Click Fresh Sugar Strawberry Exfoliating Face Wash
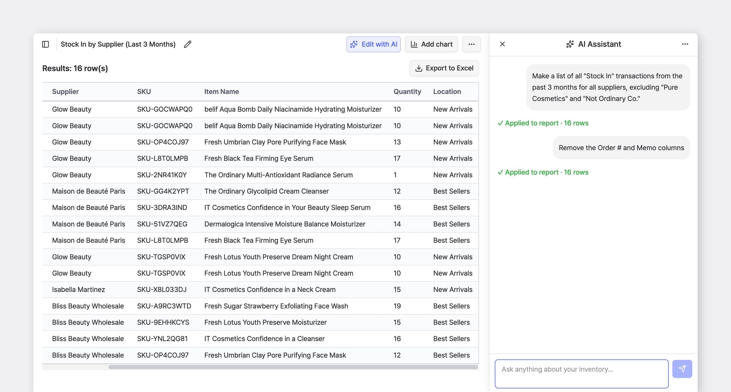This screenshot has height=392, width=731. [x=276, y=306]
